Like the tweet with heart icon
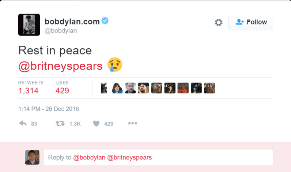291x172 pixels. pos(96,124)
